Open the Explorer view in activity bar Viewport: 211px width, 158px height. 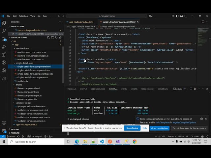pyautogui.click(x=4, y=23)
